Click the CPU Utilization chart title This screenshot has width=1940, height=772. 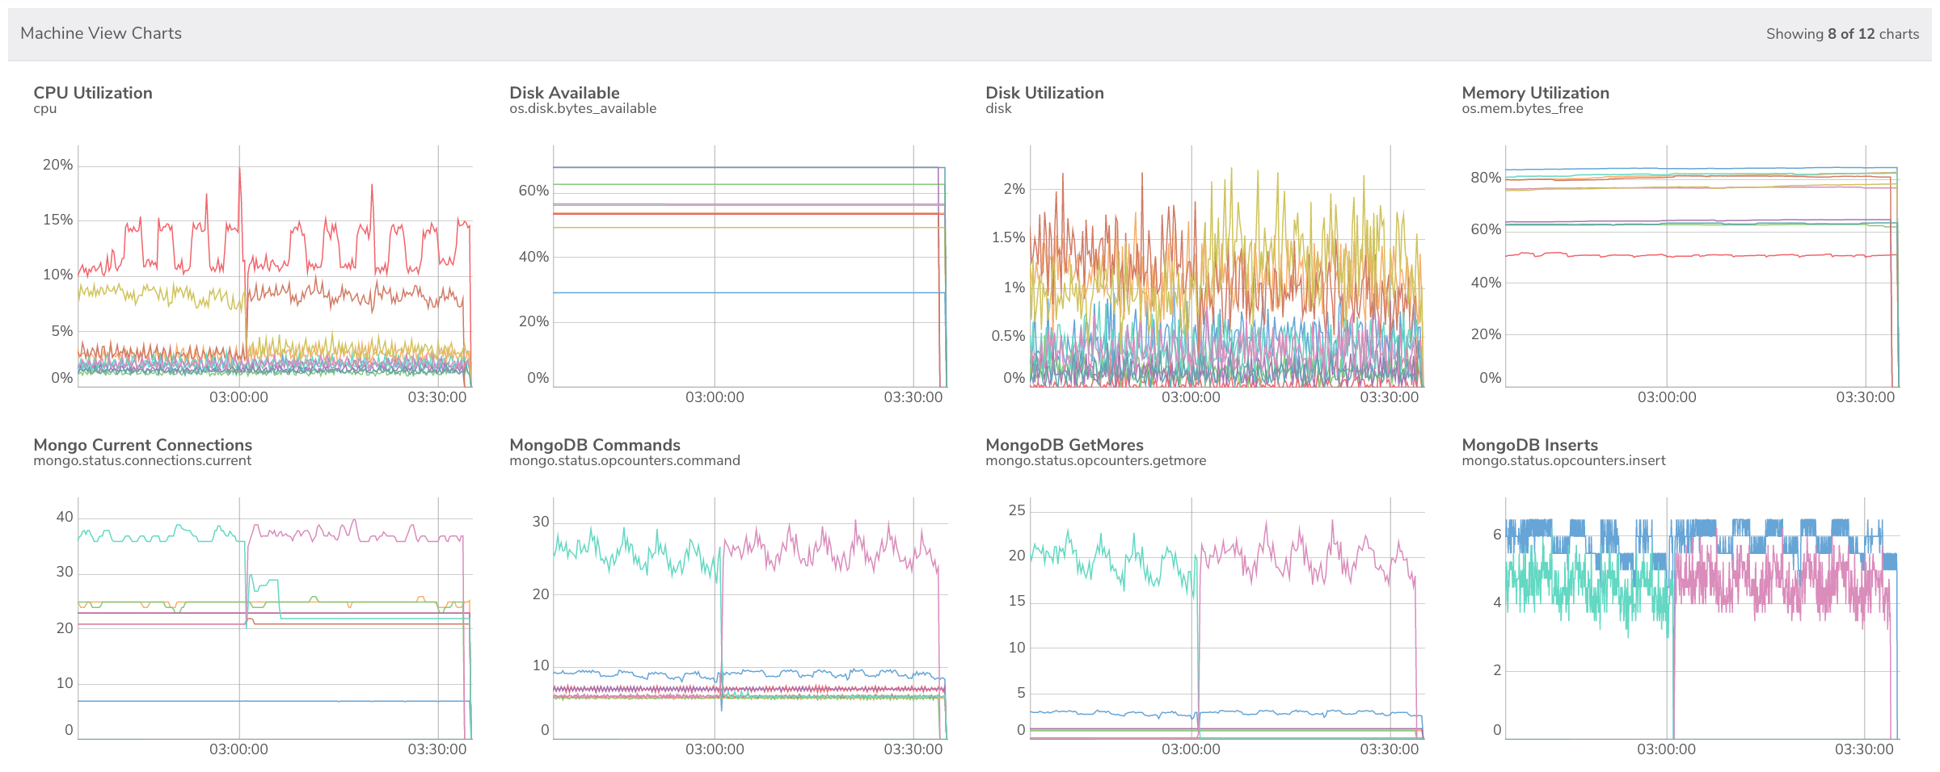[93, 93]
